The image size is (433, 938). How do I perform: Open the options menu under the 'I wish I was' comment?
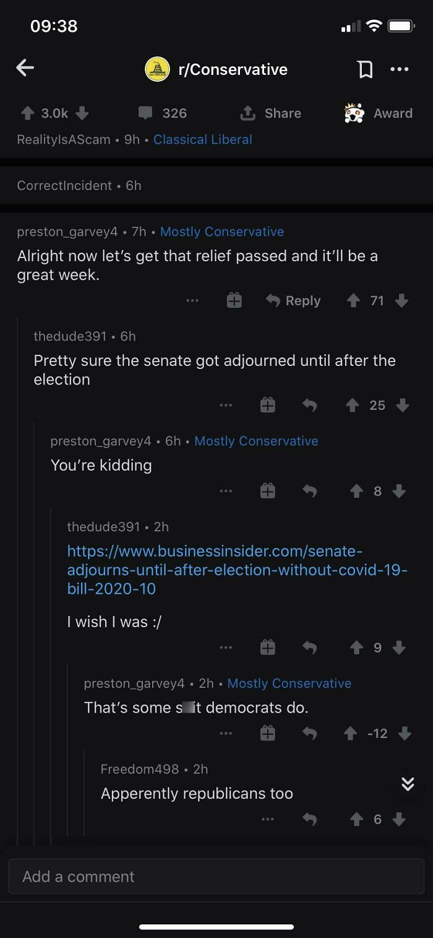coord(226,647)
